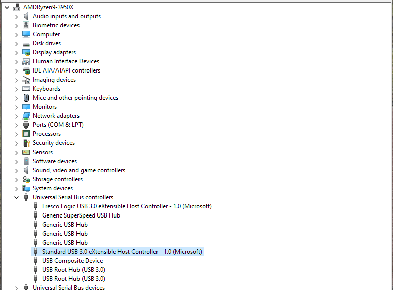Expand Human Interface Devices category
This screenshot has height=290, width=393.
coord(16,62)
